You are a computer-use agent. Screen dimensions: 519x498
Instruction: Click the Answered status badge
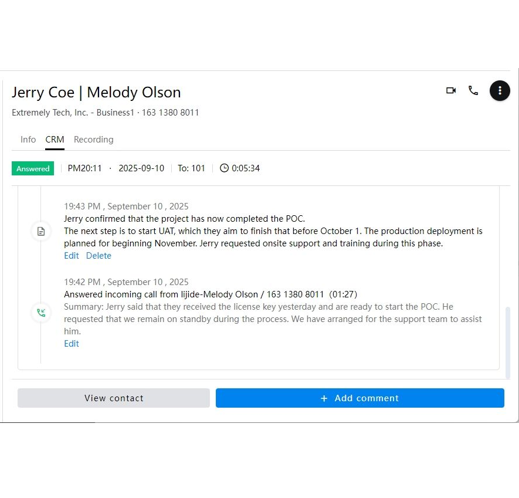(32, 168)
